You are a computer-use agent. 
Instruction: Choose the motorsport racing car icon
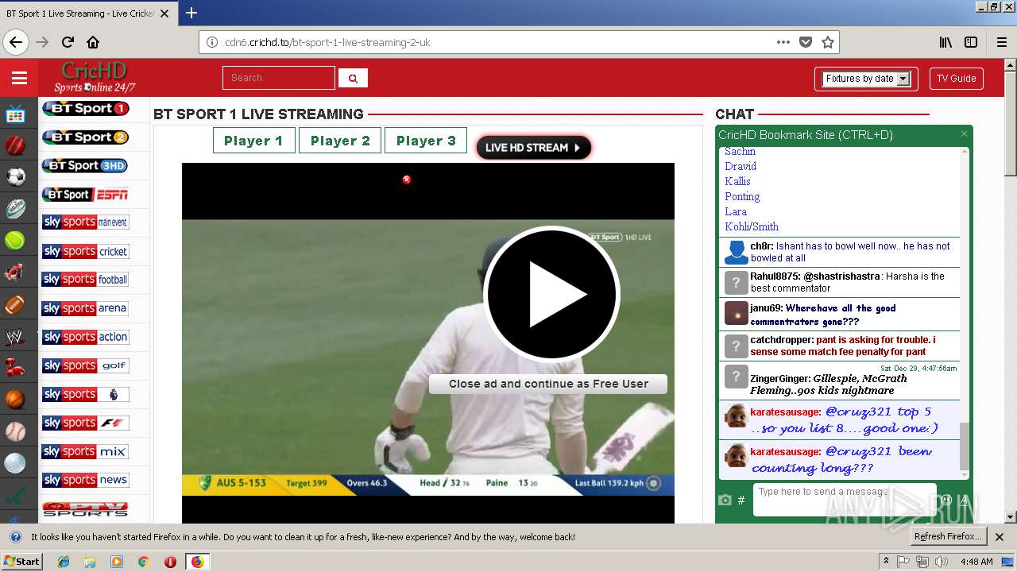coord(15,272)
